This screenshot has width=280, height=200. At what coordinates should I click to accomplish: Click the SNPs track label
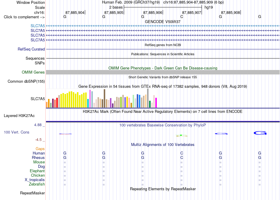point(40,63)
